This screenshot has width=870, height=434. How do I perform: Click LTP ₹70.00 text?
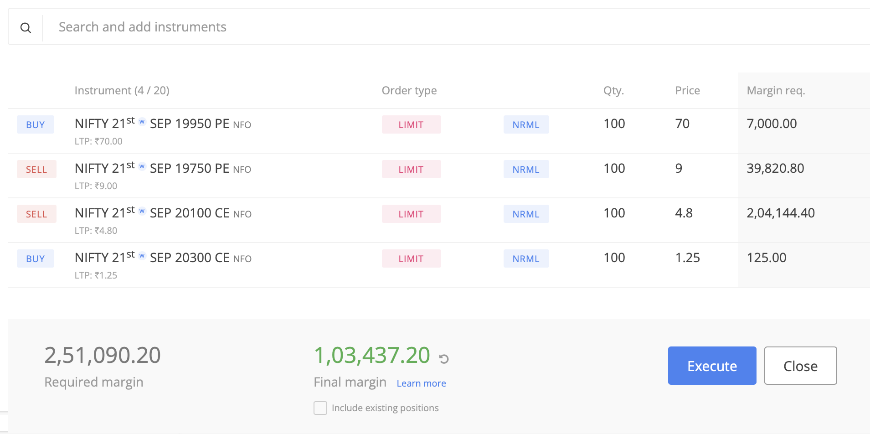pyautogui.click(x=98, y=141)
